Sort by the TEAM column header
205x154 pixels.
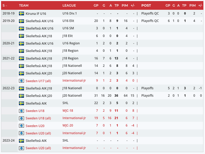tap(24, 6)
